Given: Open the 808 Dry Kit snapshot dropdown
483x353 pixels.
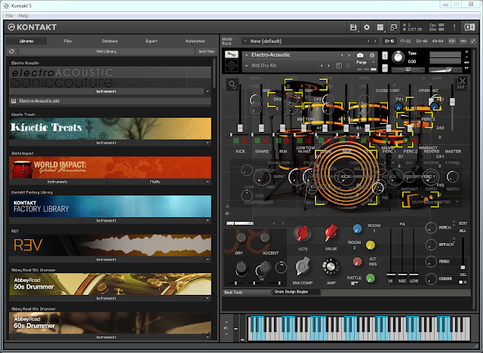Looking at the screenshot, I should coord(247,66).
